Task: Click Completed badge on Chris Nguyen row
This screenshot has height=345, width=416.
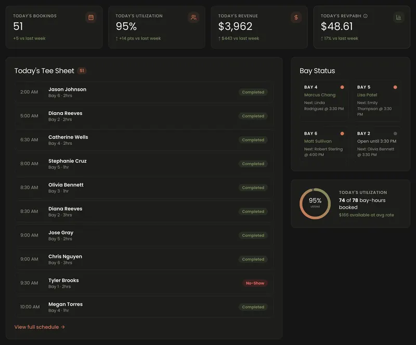Action: (x=253, y=259)
